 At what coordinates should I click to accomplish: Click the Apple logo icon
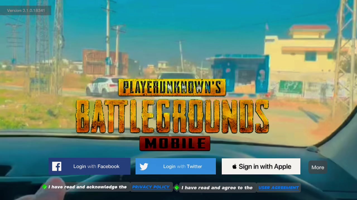tap(235, 166)
